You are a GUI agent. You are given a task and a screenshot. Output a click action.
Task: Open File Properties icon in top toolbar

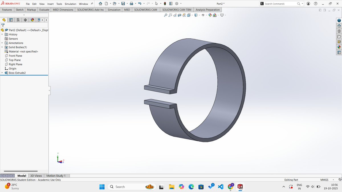[x=171, y=4]
